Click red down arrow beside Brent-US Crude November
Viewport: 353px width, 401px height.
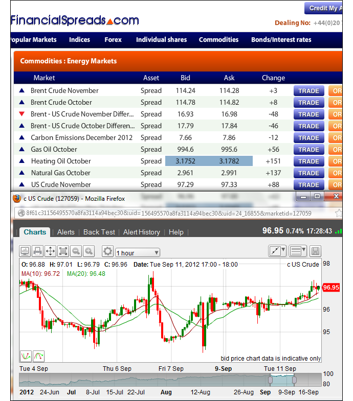(x=22, y=114)
